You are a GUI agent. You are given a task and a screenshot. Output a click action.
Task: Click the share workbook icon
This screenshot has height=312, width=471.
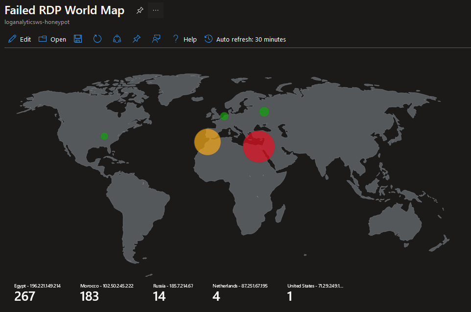coord(117,39)
